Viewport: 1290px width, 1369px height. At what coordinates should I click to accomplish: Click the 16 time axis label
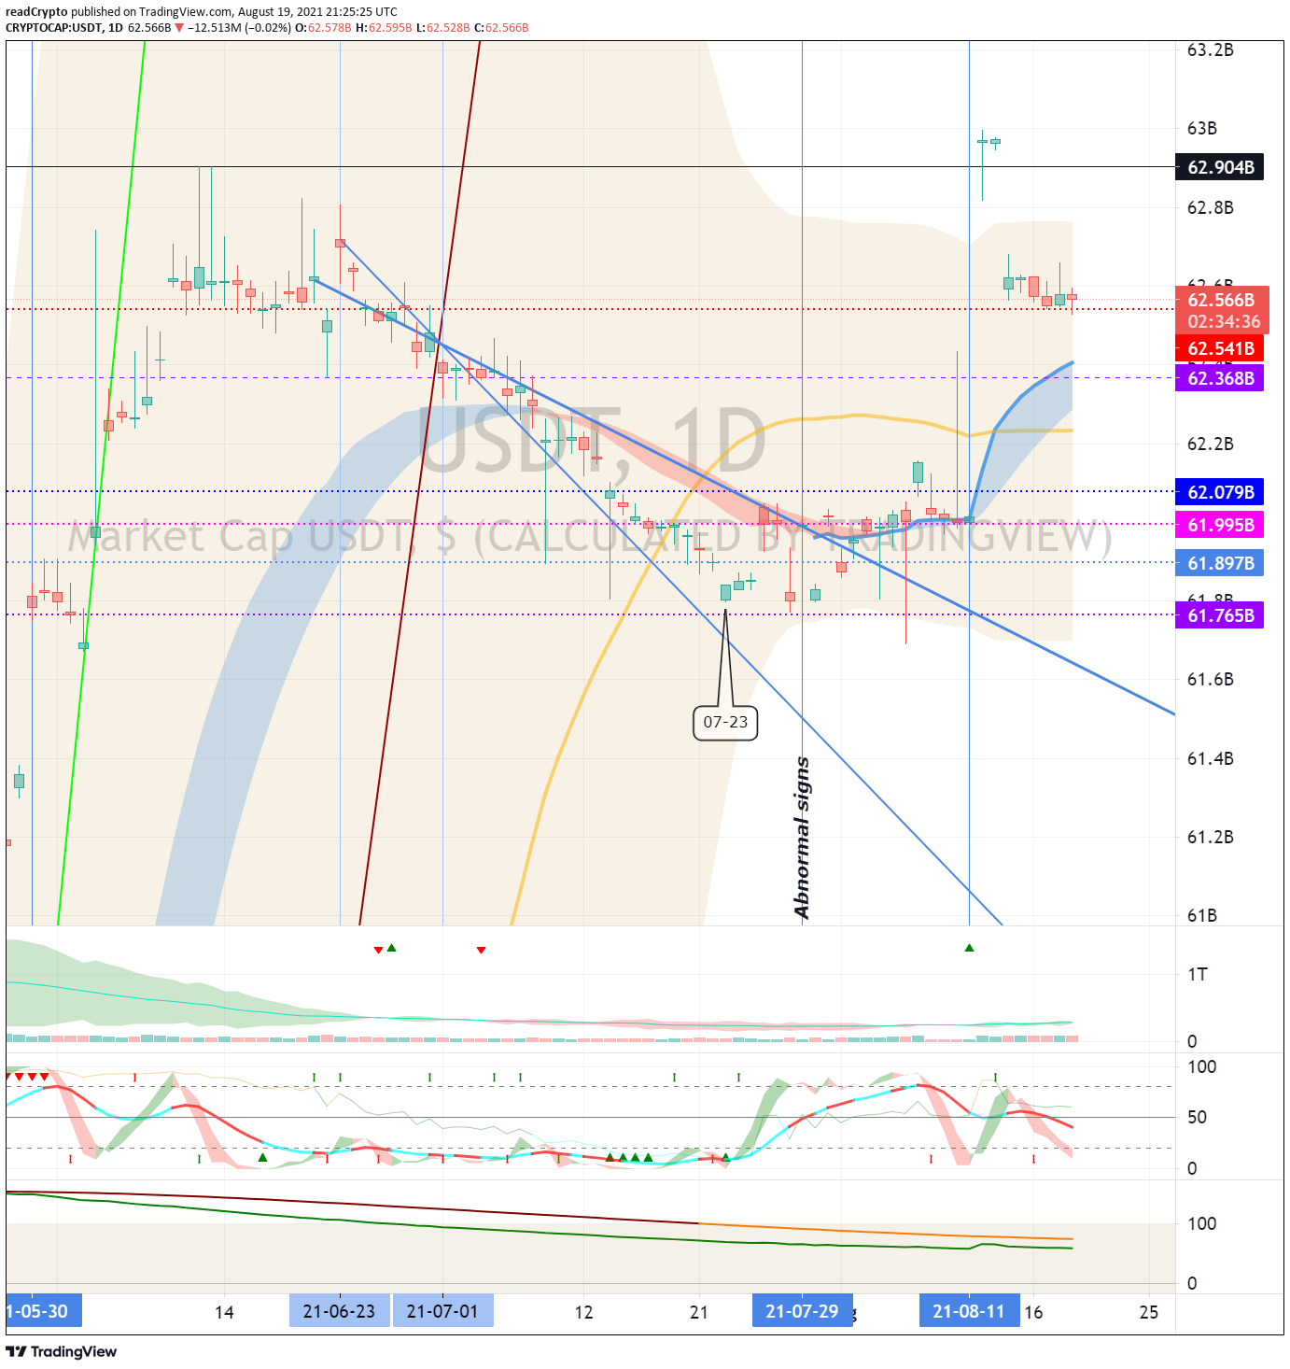(x=1033, y=1313)
